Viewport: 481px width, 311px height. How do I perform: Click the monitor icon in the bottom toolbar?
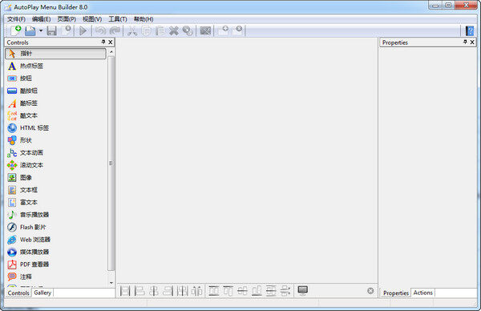coord(303,290)
